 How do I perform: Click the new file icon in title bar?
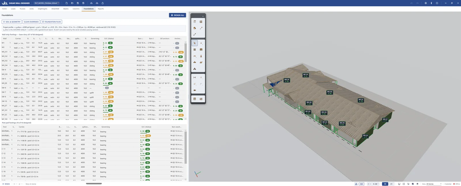tap(67, 3)
